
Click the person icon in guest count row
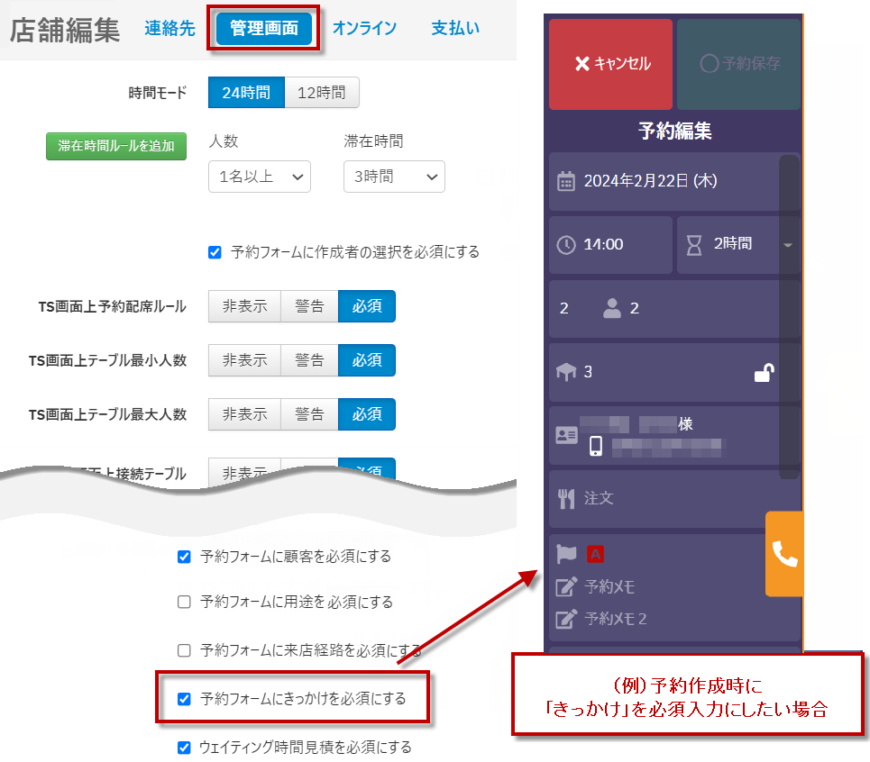[x=612, y=308]
